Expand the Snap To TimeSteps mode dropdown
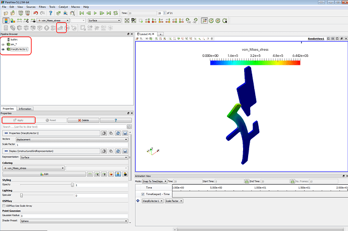 [154, 181]
